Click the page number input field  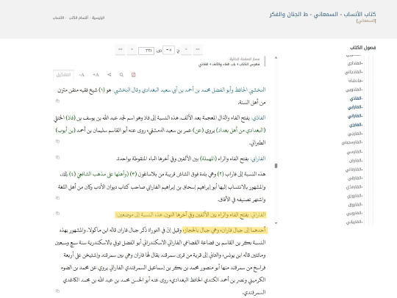click(146, 51)
